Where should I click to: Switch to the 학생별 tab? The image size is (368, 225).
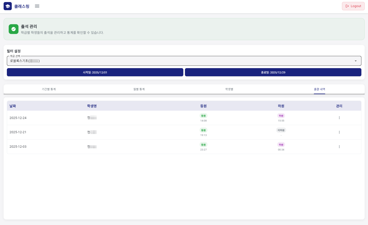coord(229,89)
